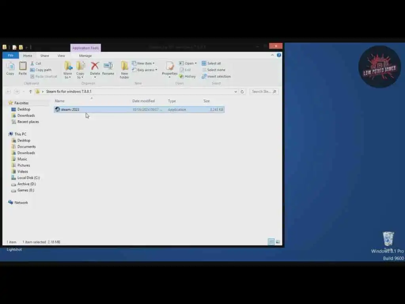Switch to the View ribbon tab
Image resolution: width=405 pixels, height=304 pixels.
click(61, 55)
